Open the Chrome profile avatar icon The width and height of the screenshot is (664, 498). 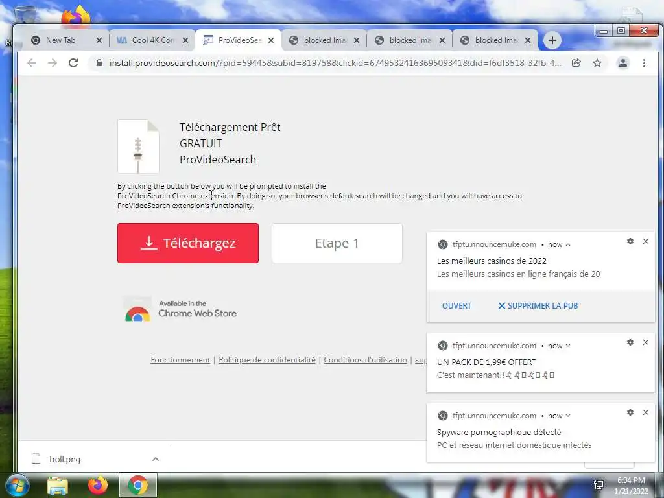click(623, 63)
